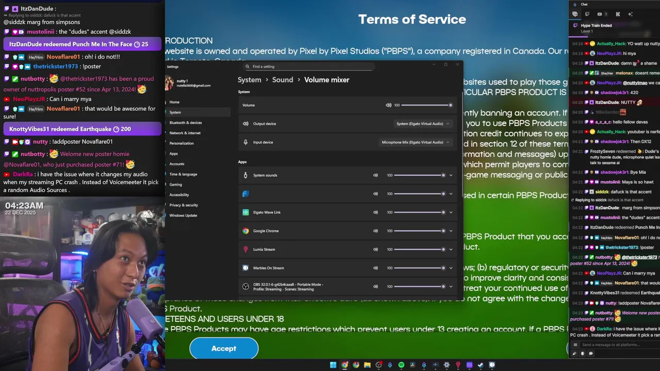The height and width of the screenshot is (371, 660).
Task: Click the Apps item in Settings sidebar
Action: click(197, 154)
